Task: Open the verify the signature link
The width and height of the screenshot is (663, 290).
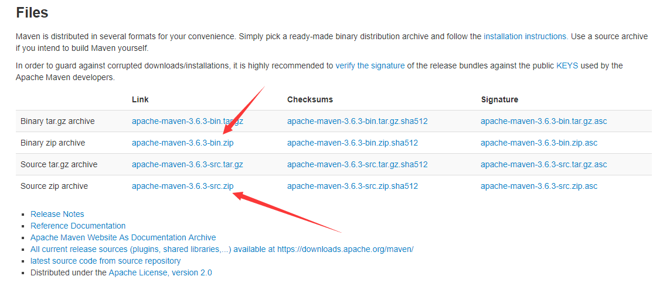Action: coord(370,65)
